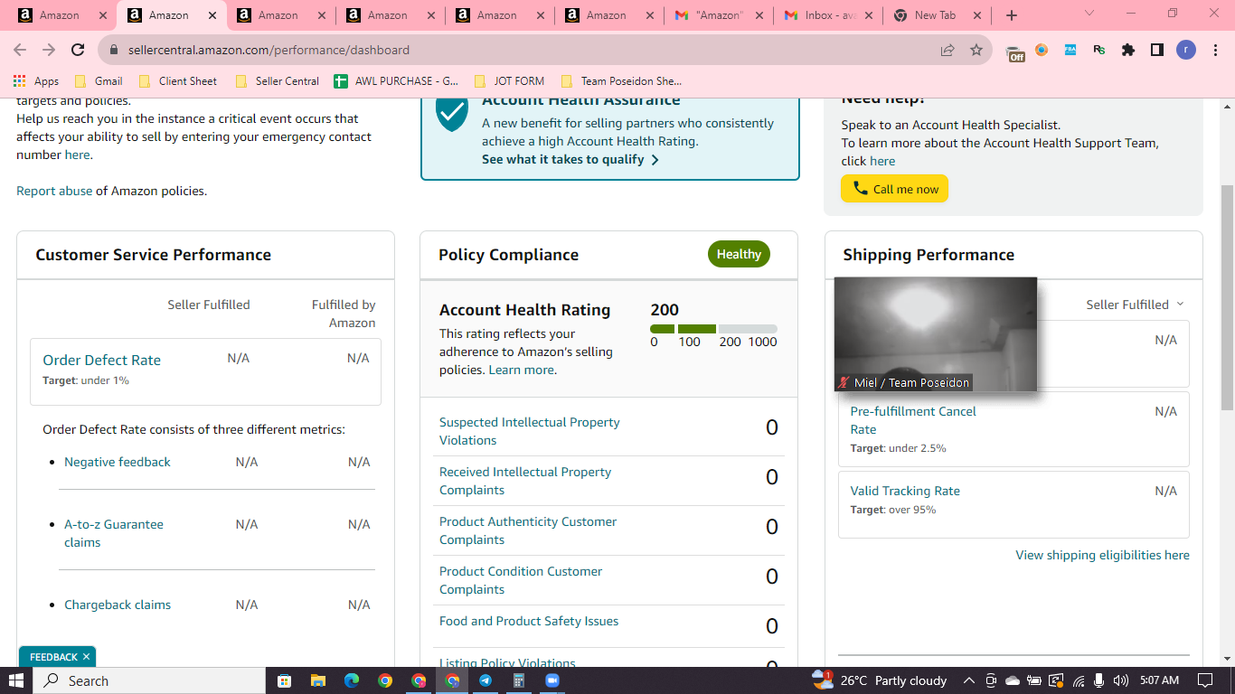Bookmark this tab with the star icon
This screenshot has width=1235, height=694.
[x=976, y=51]
